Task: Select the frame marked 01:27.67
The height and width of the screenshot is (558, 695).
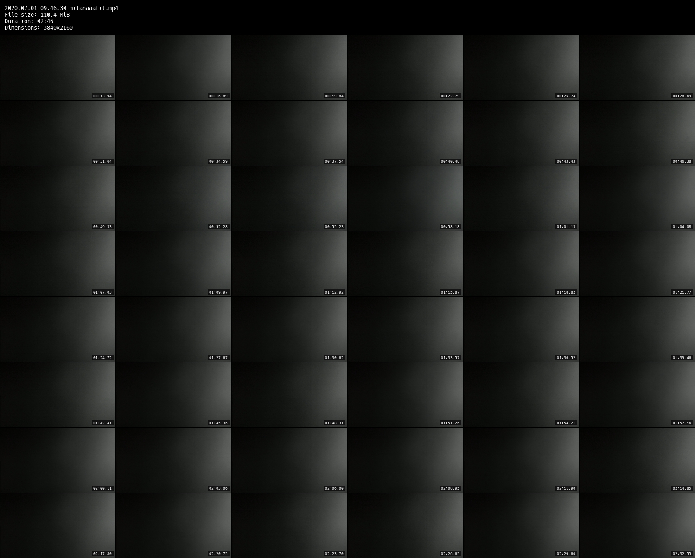Action: [x=173, y=329]
